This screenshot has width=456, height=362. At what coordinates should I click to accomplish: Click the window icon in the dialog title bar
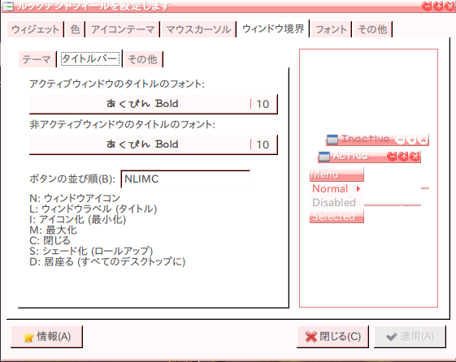8,6
